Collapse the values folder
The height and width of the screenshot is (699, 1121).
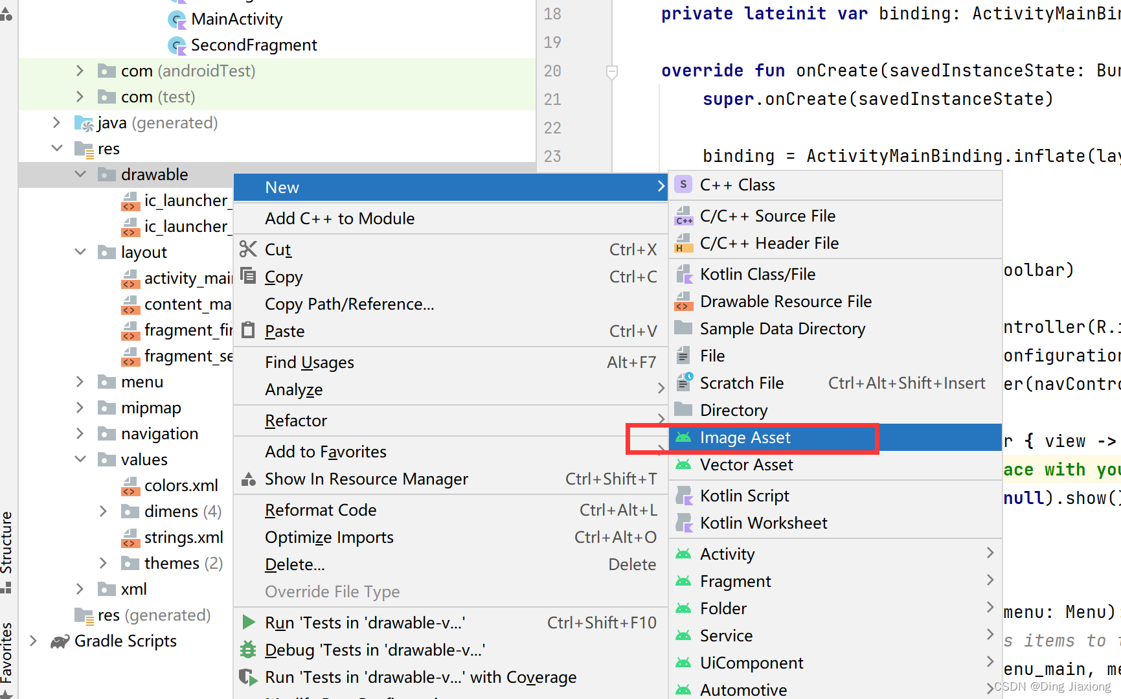point(80,459)
